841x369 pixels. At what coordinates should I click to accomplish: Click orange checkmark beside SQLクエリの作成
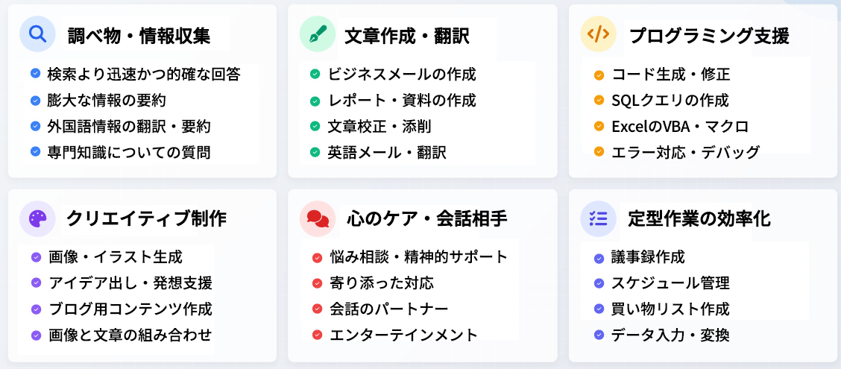(x=599, y=101)
